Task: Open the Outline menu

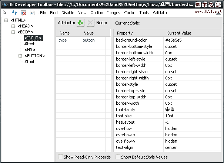Action: coord(97,13)
